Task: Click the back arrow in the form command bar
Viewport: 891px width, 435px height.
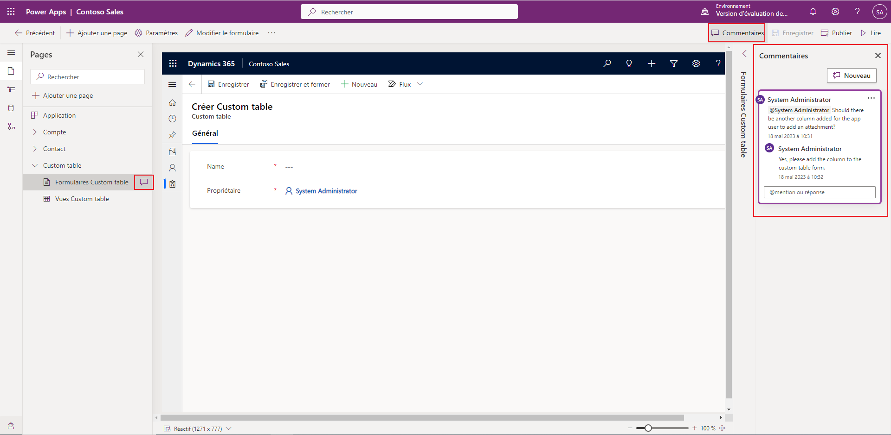Action: tap(192, 84)
